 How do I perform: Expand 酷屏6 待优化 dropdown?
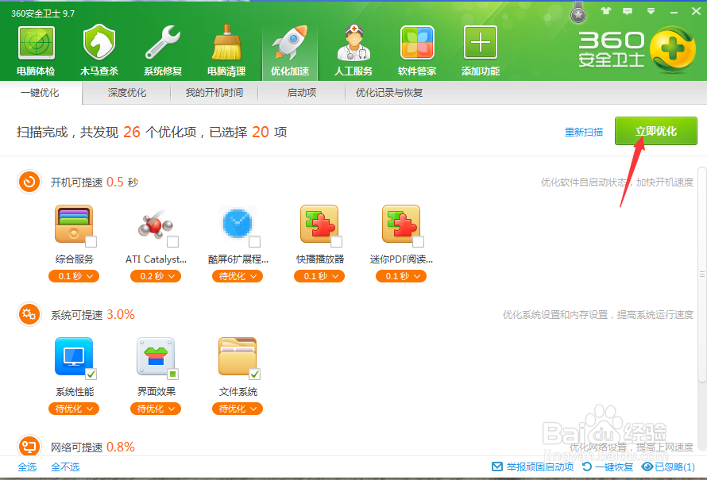point(238,276)
